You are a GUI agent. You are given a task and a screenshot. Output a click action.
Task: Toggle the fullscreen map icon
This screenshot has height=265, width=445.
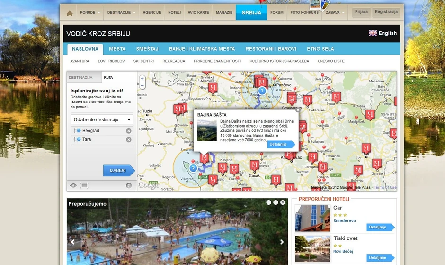(x=84, y=185)
